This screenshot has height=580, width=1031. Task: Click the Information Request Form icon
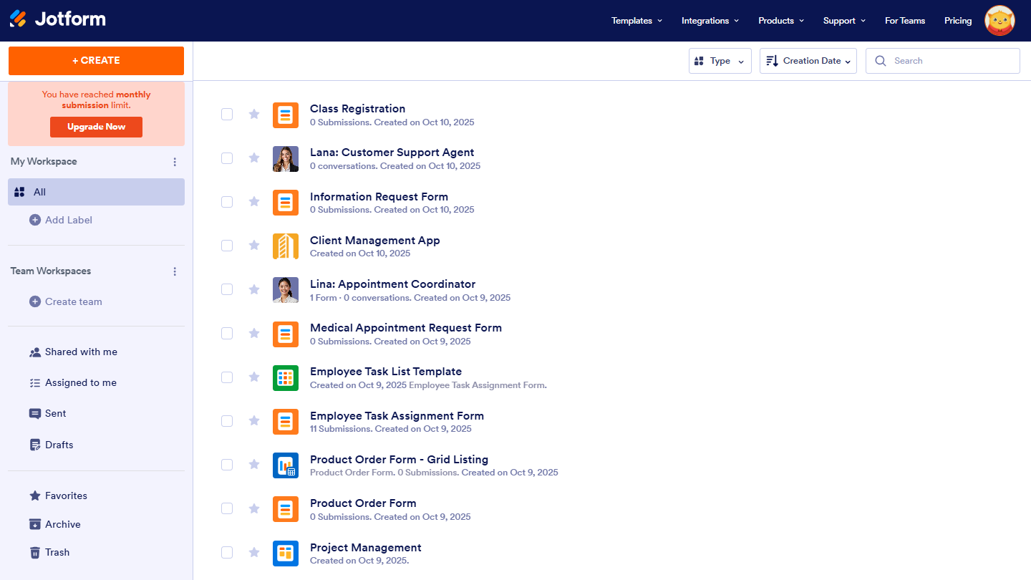pyautogui.click(x=286, y=203)
